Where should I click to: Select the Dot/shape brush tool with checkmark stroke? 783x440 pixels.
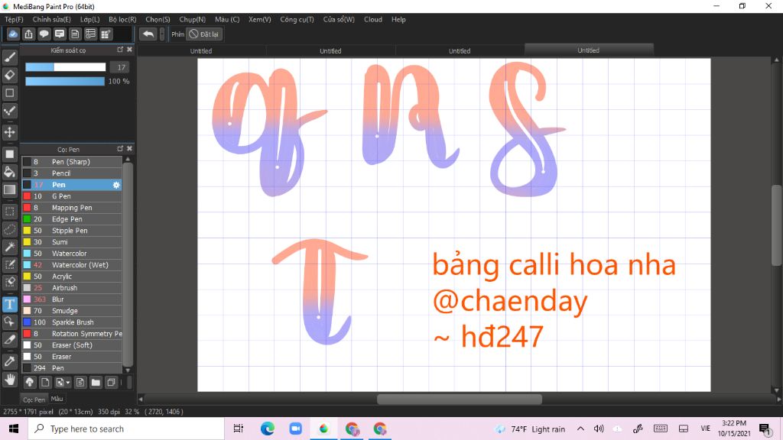(x=9, y=111)
